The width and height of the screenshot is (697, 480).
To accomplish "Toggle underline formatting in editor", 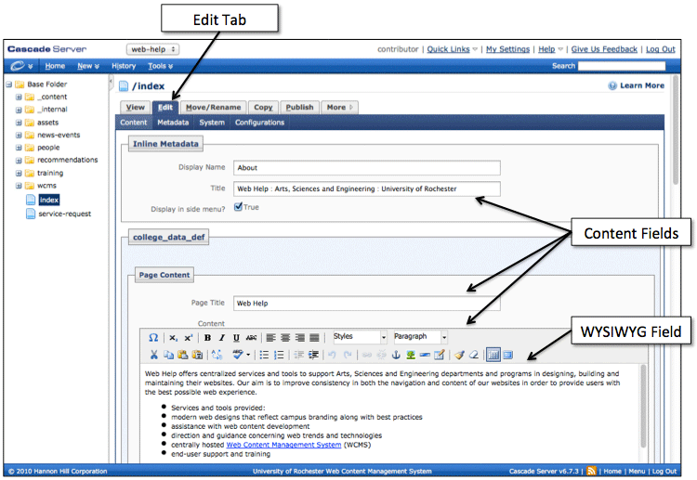I will click(x=236, y=338).
